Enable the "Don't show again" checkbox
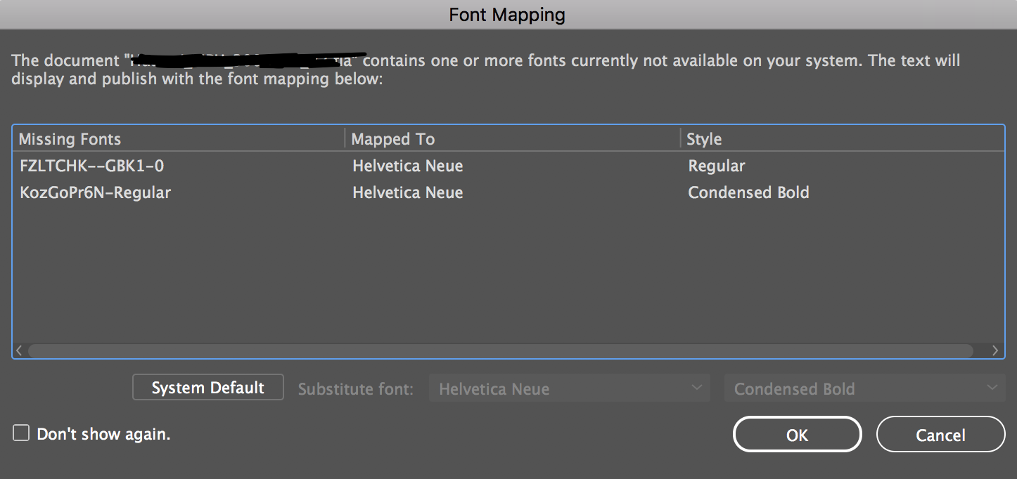The width and height of the screenshot is (1017, 479). pos(21,433)
